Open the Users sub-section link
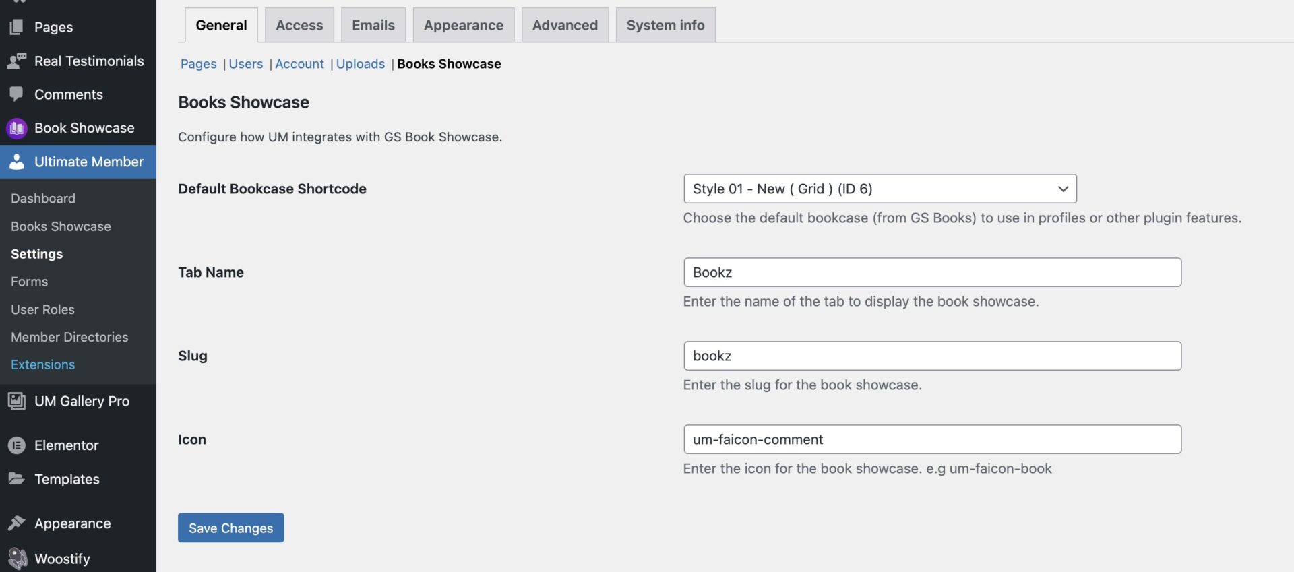The width and height of the screenshot is (1294, 572). 246,64
